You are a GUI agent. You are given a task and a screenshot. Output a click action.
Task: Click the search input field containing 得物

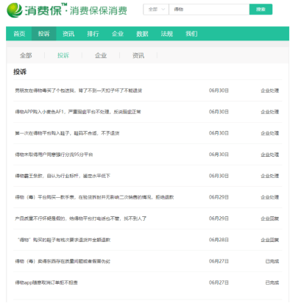point(209,10)
